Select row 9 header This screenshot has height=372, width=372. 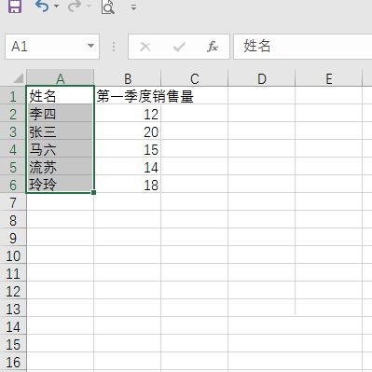click(x=13, y=238)
